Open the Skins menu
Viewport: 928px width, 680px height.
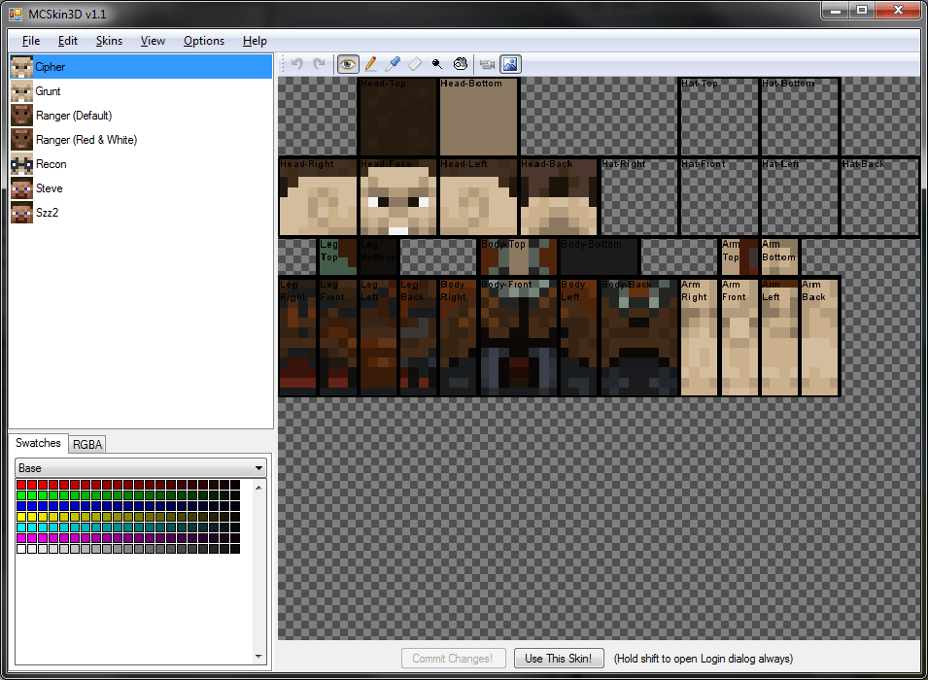click(x=109, y=41)
